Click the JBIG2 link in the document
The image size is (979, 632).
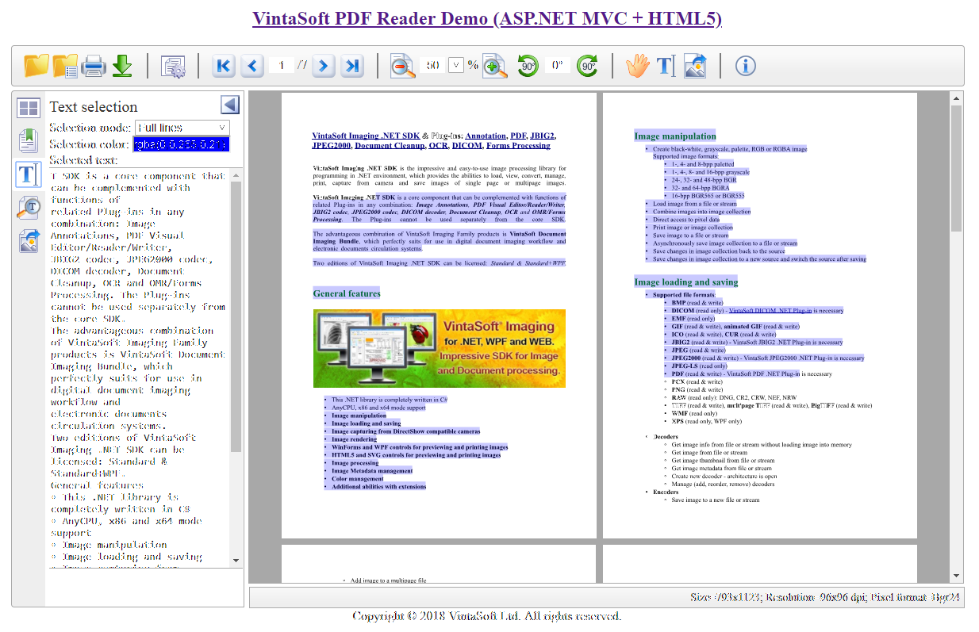[x=543, y=136]
